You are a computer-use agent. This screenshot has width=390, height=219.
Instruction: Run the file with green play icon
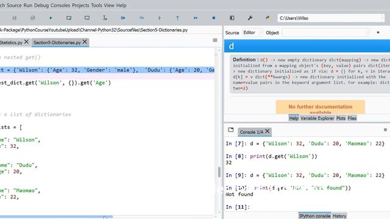[51, 18]
